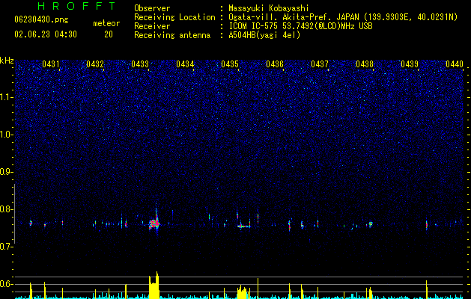
Task: Click the Receiving antenna label
Action: 172,35
